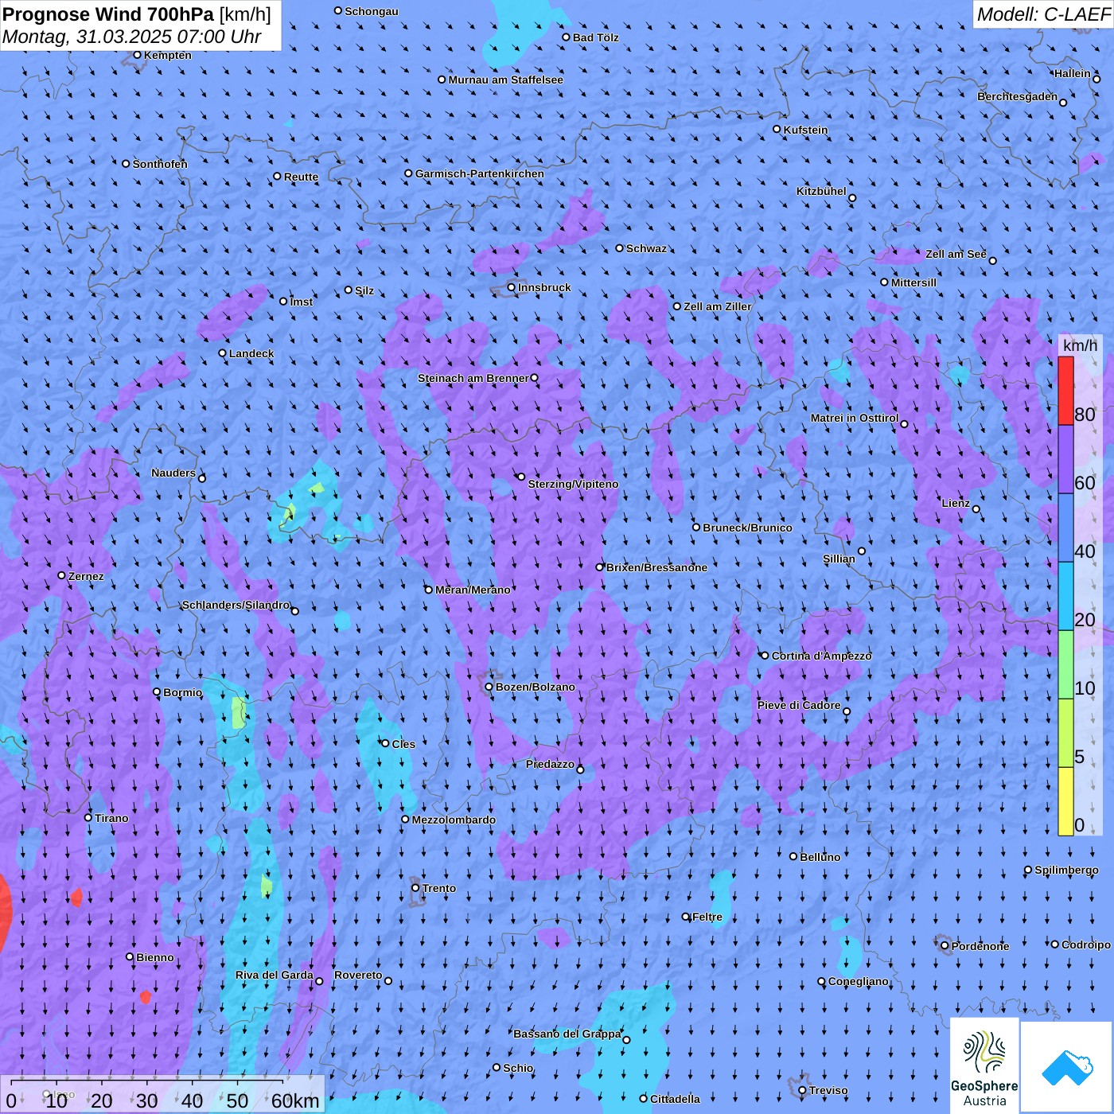The height and width of the screenshot is (1114, 1114).
Task: Click the Tirano location dot
Action: [88, 818]
